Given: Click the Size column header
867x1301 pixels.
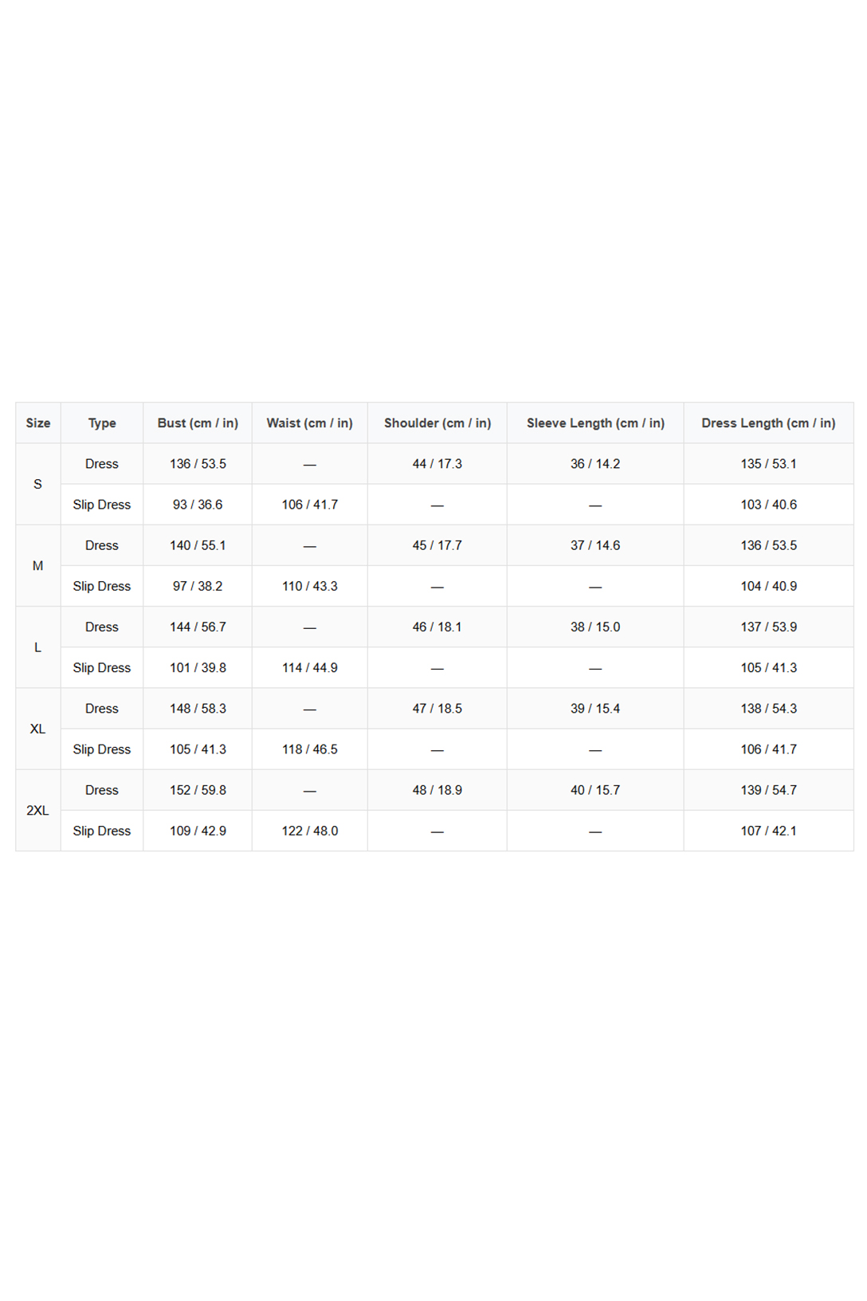Looking at the screenshot, I should [x=38, y=423].
